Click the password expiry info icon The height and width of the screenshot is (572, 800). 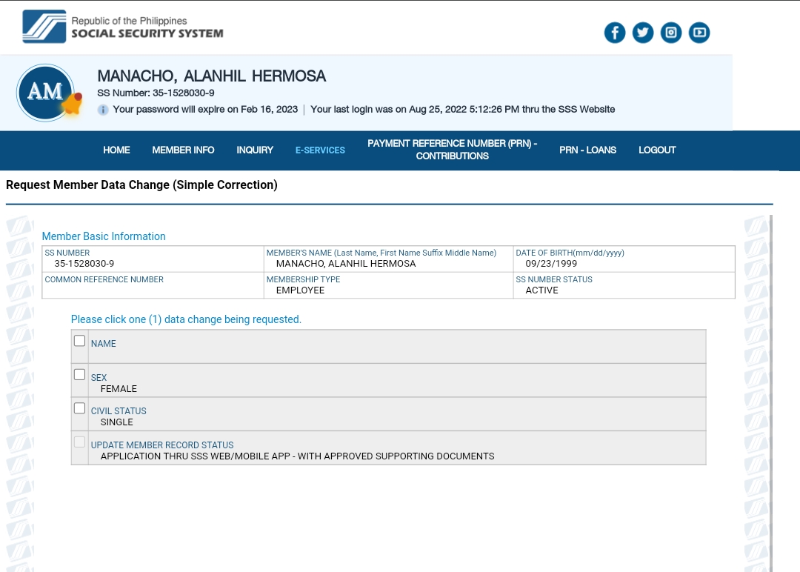tap(103, 110)
